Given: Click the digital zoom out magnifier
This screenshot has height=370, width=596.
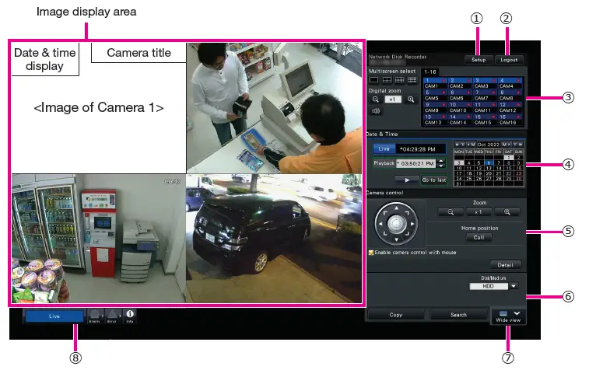Looking at the screenshot, I should point(374,99).
